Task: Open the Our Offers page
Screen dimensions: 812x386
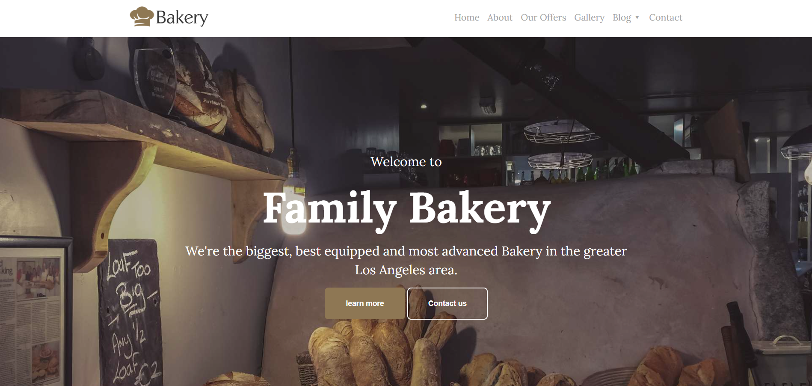Action: [x=543, y=18]
